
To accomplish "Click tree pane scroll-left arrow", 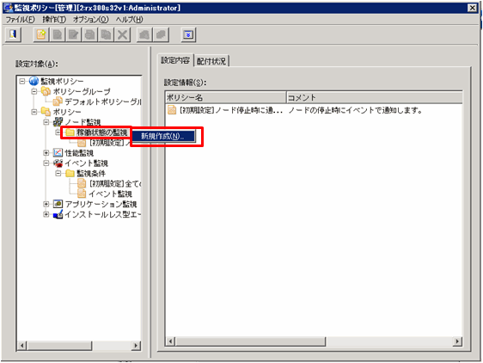I will 21,346.
